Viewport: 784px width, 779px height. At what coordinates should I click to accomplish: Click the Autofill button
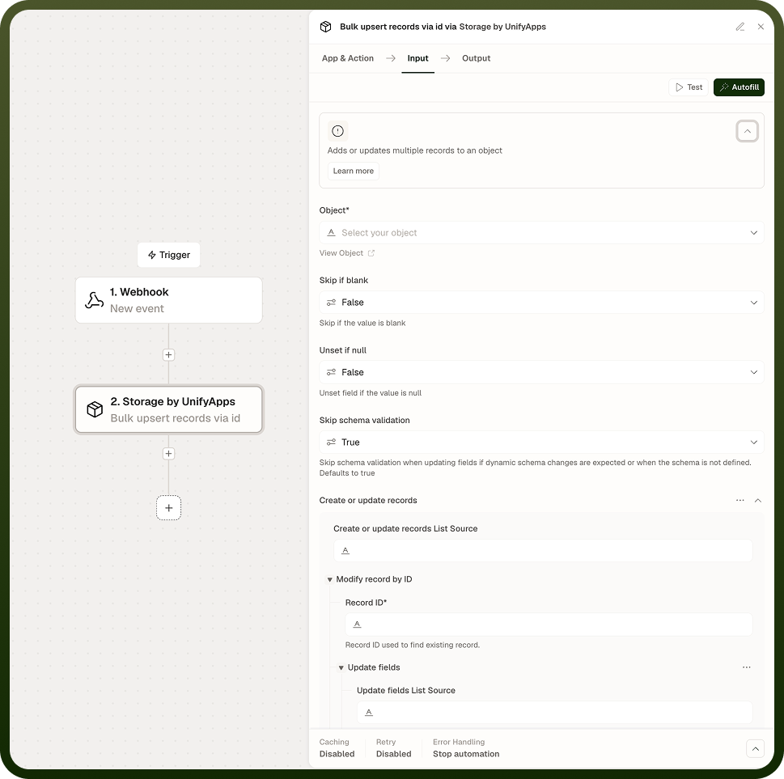pos(739,87)
